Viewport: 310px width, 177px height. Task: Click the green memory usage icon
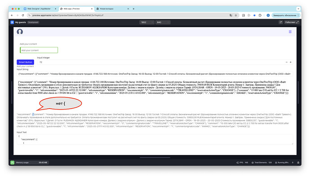(x=12, y=162)
